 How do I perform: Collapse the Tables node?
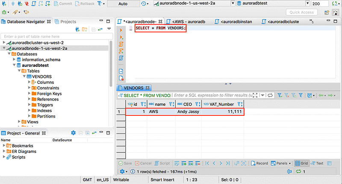click(19, 71)
